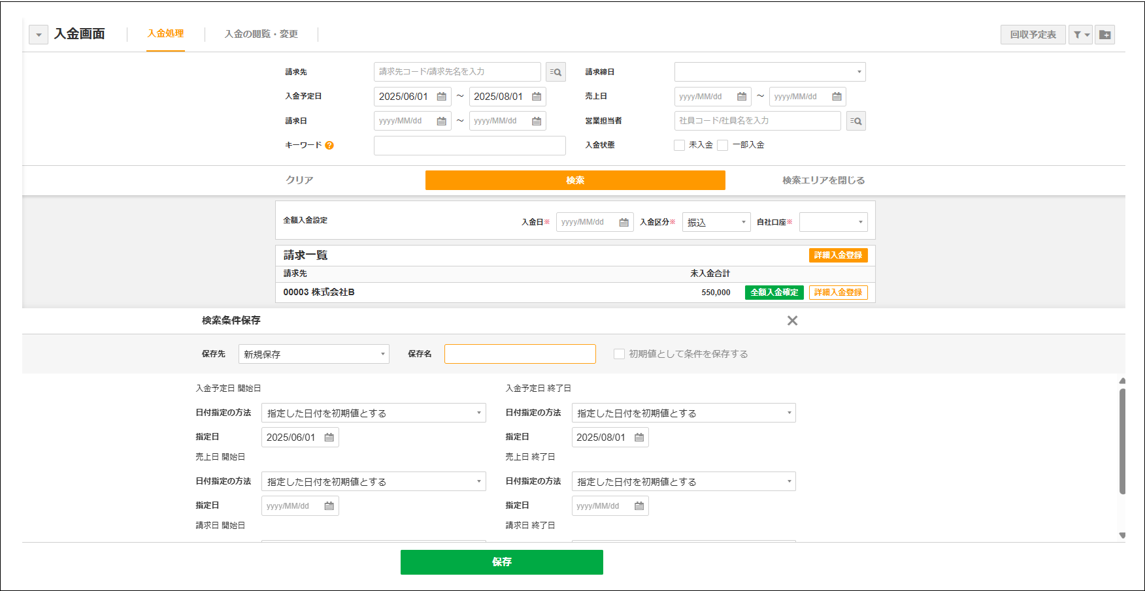Click the folder save icon at top right
1145x591 pixels.
click(1104, 35)
